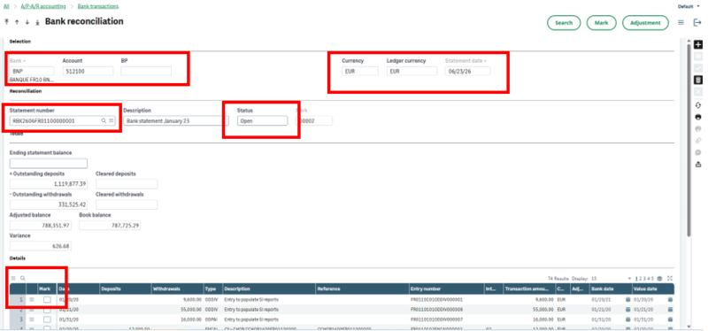708x331 pixels.
Task: Click the ODPAI type cell
Action: click(x=211, y=319)
